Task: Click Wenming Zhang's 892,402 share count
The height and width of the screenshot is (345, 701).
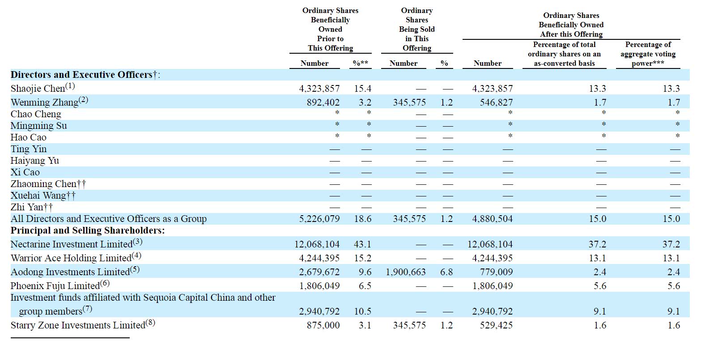Action: (323, 102)
